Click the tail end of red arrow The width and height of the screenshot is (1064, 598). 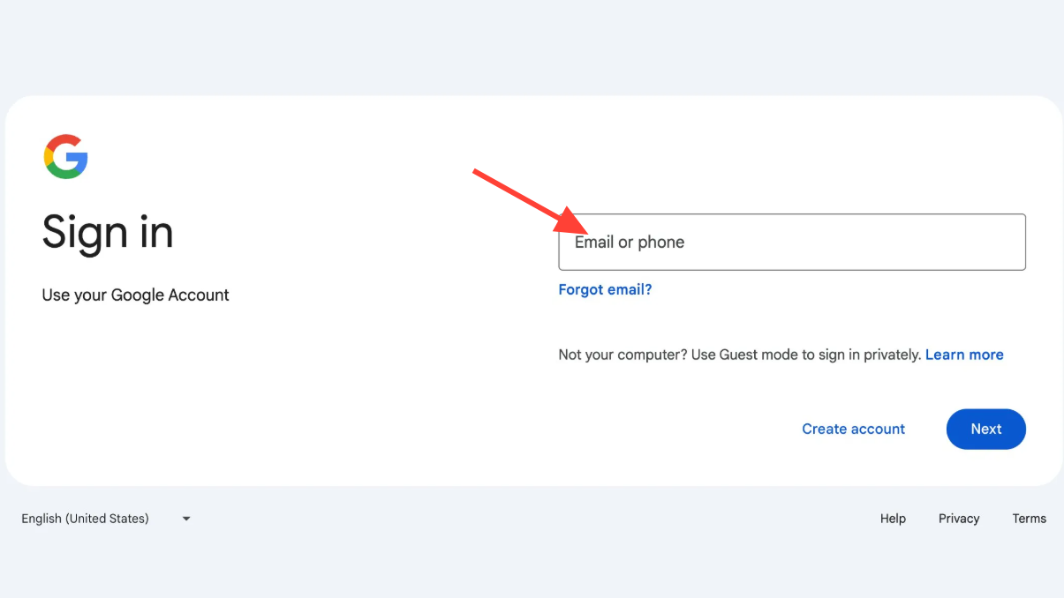(x=477, y=172)
